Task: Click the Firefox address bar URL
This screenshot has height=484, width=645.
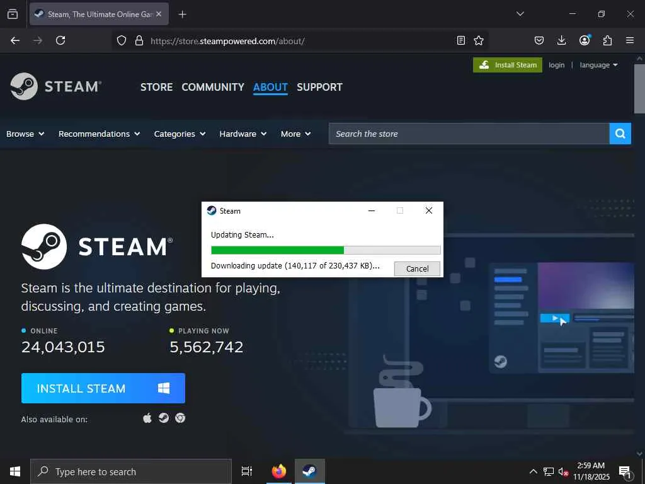Action: [x=227, y=41]
